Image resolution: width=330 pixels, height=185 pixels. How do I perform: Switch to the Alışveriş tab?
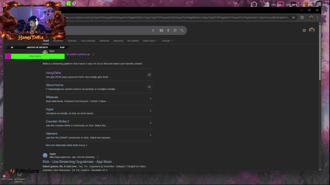tap(118, 41)
